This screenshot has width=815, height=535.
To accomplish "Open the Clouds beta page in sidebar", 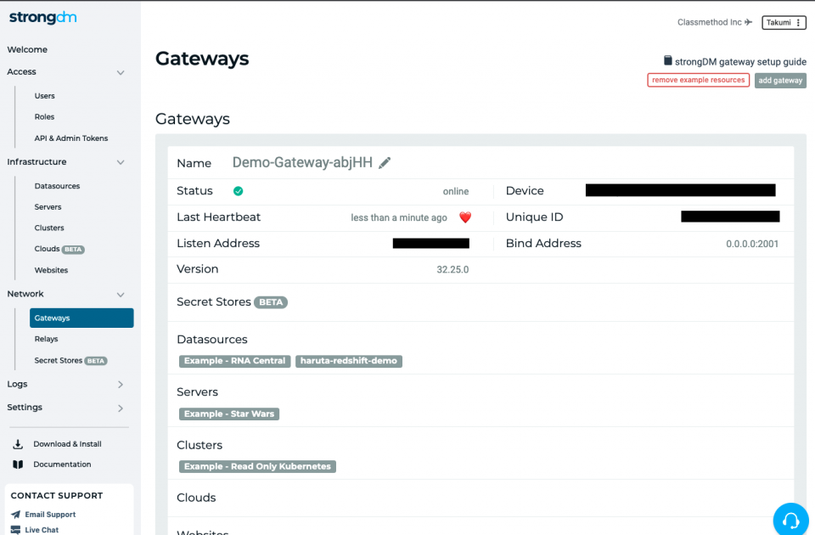I will pos(59,249).
